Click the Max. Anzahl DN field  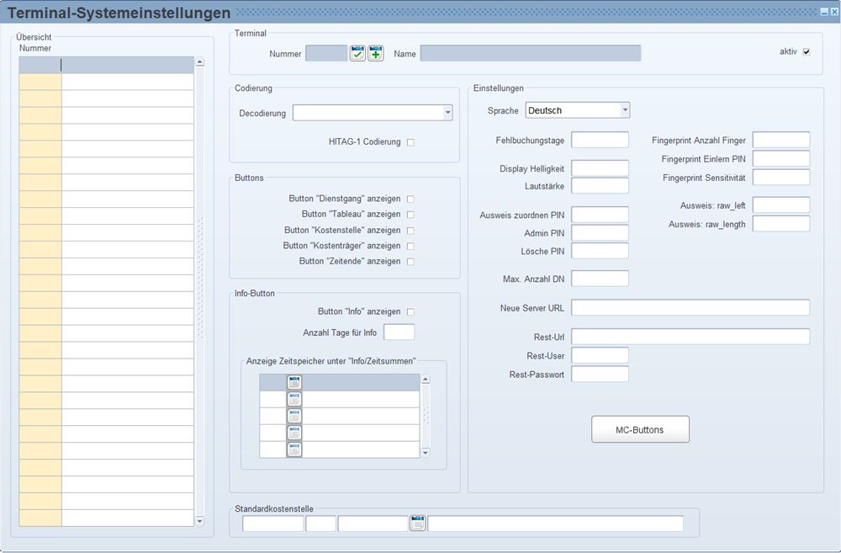pyautogui.click(x=600, y=279)
